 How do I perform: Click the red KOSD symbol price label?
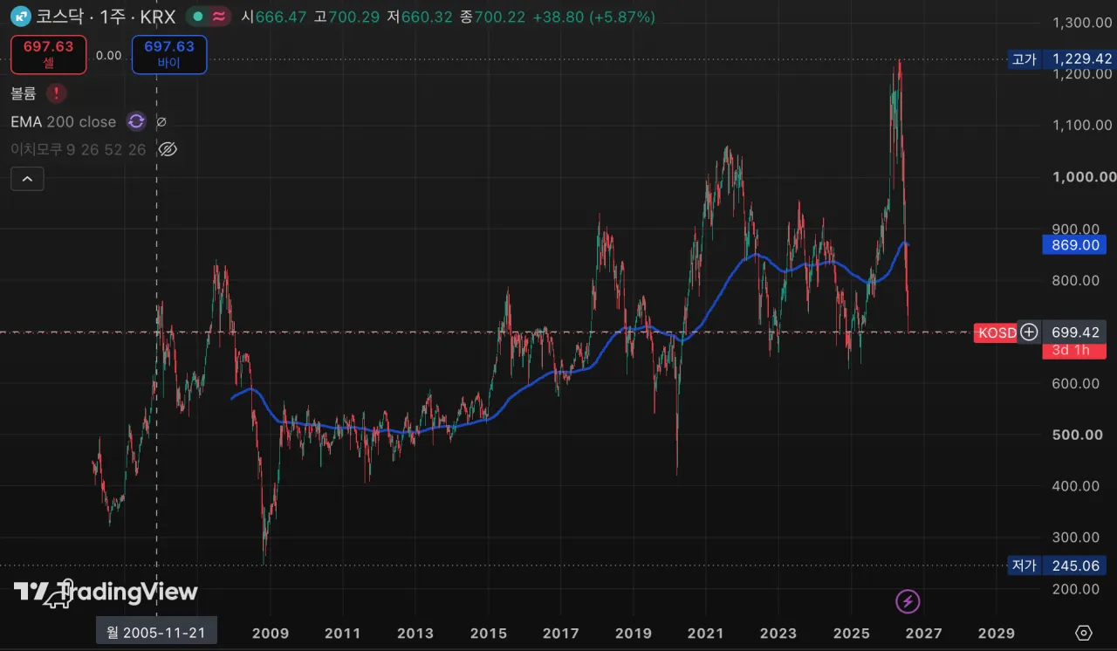pos(996,332)
